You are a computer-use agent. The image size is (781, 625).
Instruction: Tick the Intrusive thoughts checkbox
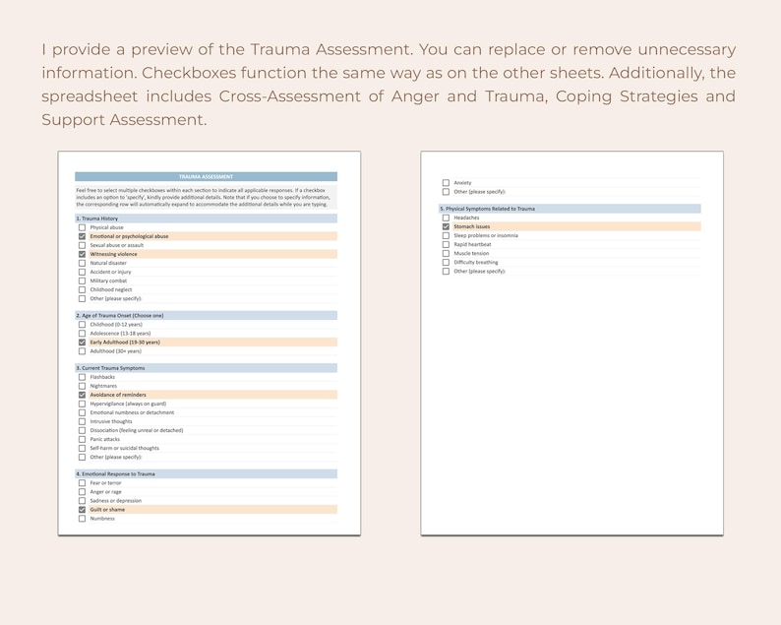coord(83,421)
